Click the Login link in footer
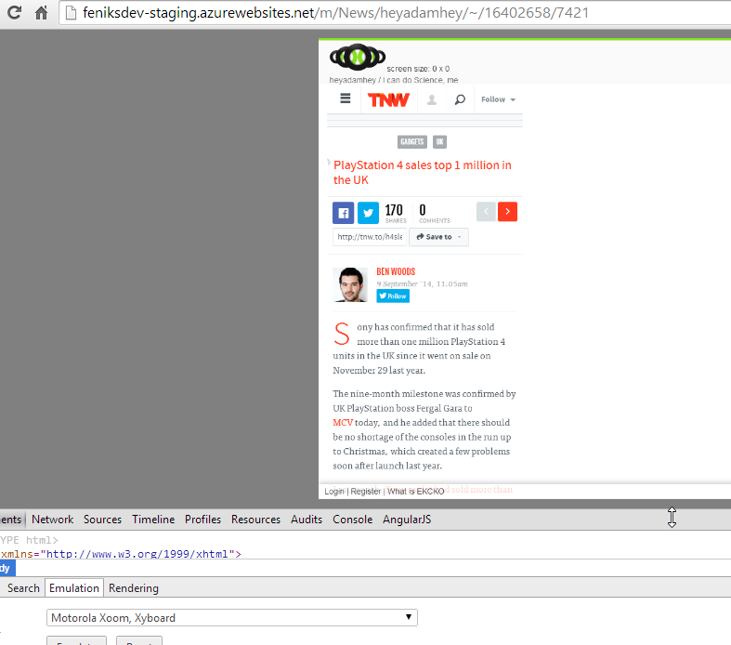The width and height of the screenshot is (731, 645). pos(333,492)
